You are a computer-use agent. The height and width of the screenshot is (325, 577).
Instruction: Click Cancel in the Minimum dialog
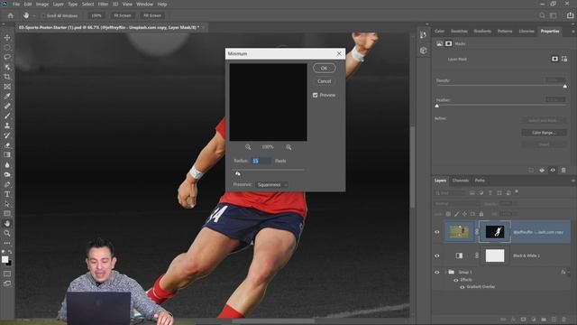click(324, 81)
